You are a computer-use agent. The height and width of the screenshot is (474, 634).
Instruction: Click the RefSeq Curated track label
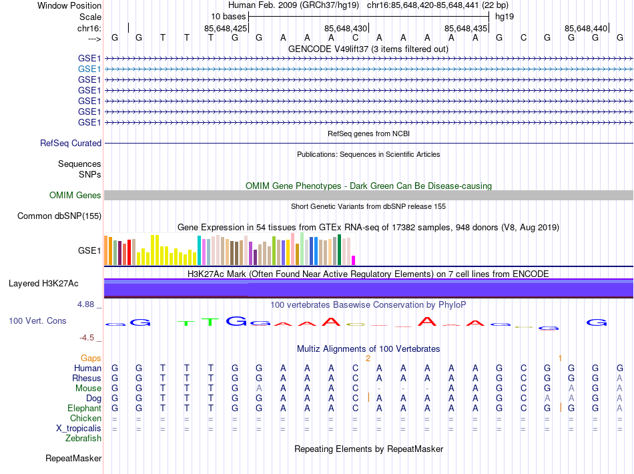click(71, 143)
